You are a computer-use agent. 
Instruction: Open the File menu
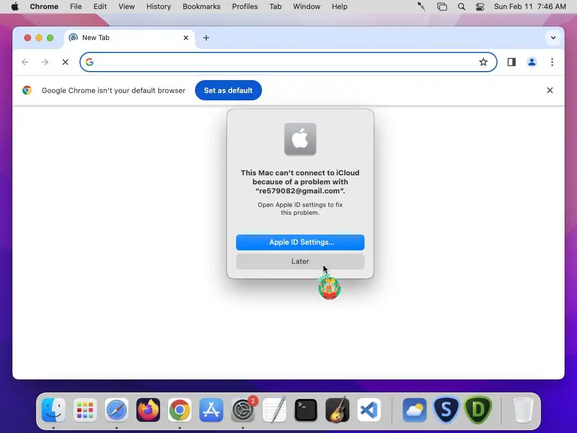coord(76,7)
